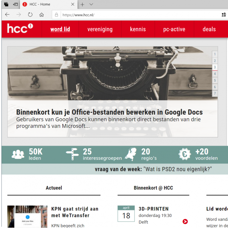Click the browser Back arrow

pos(7,15)
